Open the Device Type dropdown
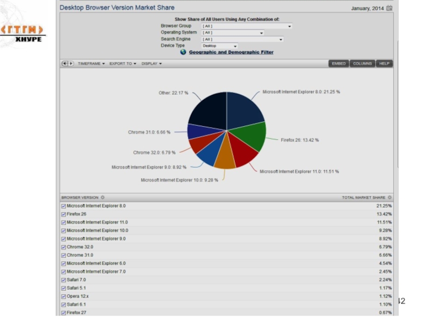This screenshot has width=431, height=323. pos(219,46)
